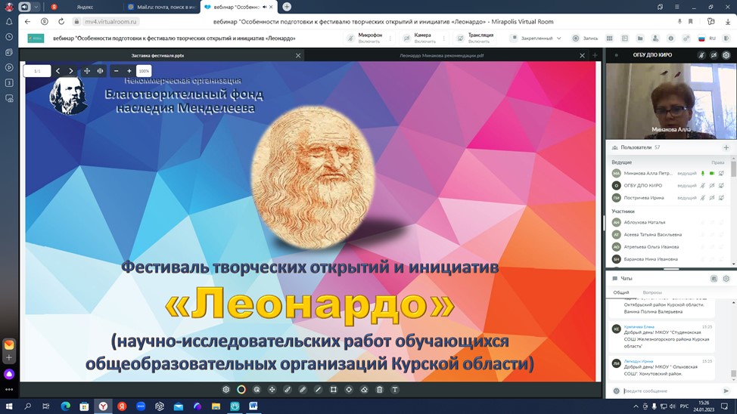This screenshot has height=414, width=737.
Task: Close the Леонардо Минакова рекомендации.pdf tab
Action: tap(582, 55)
